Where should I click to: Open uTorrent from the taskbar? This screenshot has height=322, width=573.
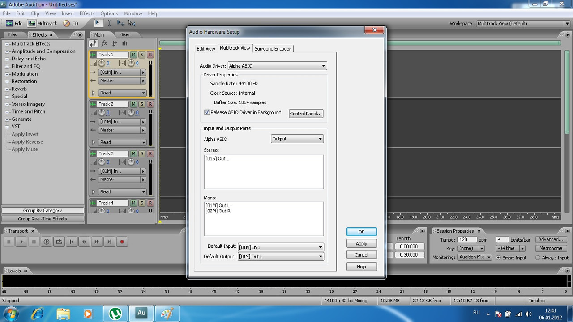coord(115,314)
